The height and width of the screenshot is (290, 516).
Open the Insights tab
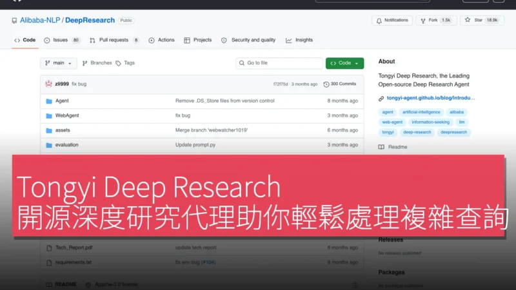tap(299, 40)
